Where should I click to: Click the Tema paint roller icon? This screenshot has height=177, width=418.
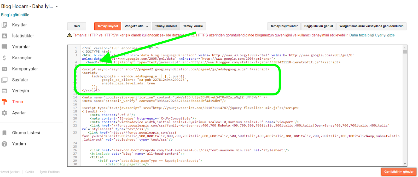[4, 102]
